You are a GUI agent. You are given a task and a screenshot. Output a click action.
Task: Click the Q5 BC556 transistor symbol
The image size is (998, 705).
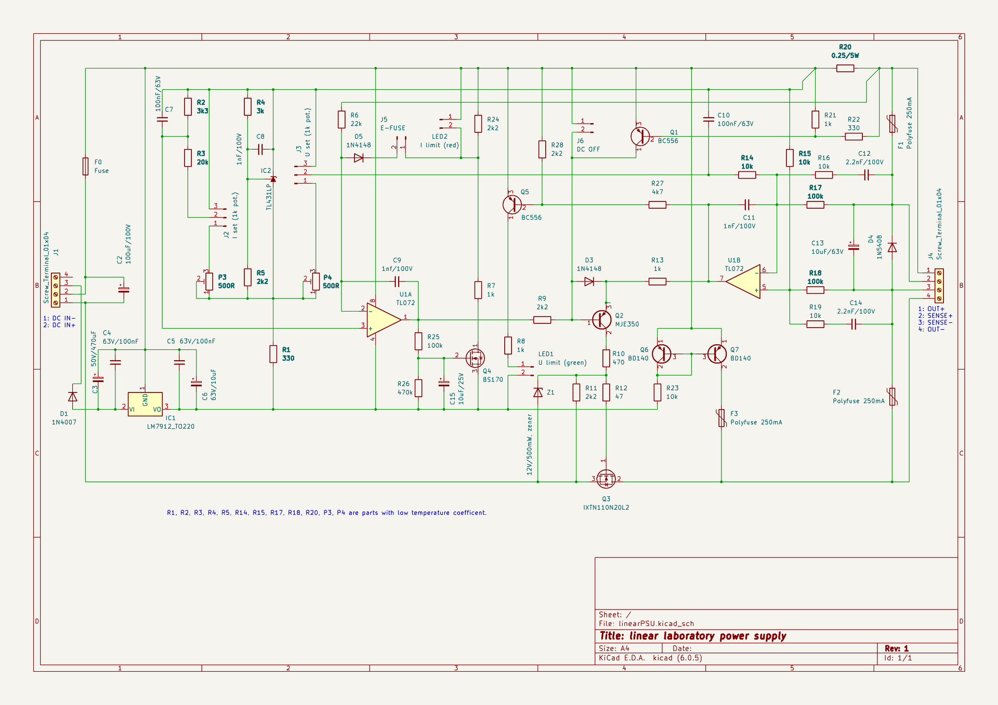click(512, 205)
